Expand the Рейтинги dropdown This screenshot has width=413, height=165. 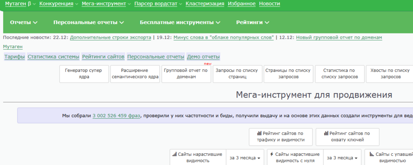pyautogui.click(x=252, y=23)
